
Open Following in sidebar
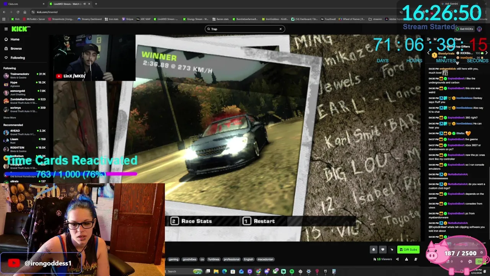pyautogui.click(x=18, y=58)
